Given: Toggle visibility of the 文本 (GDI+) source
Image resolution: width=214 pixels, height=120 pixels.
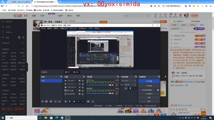Looking at the screenshot, I should click(x=79, y=81).
